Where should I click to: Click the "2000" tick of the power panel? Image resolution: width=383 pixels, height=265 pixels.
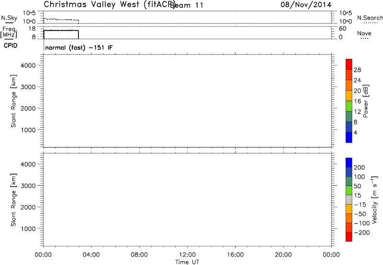(x=28, y=108)
